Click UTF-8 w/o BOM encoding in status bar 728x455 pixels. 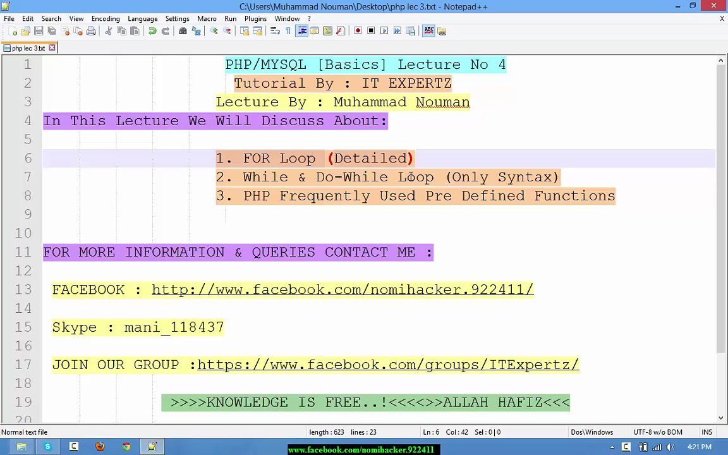coord(658,432)
